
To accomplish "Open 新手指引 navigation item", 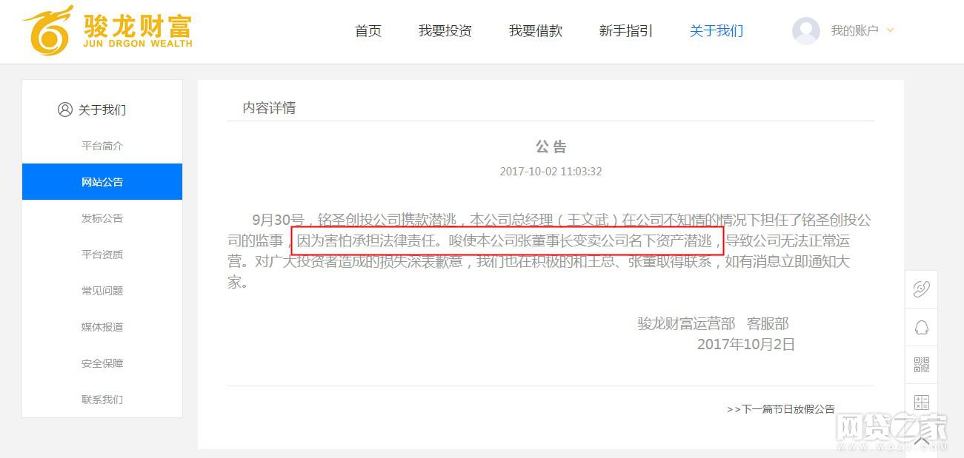I will click(x=626, y=31).
